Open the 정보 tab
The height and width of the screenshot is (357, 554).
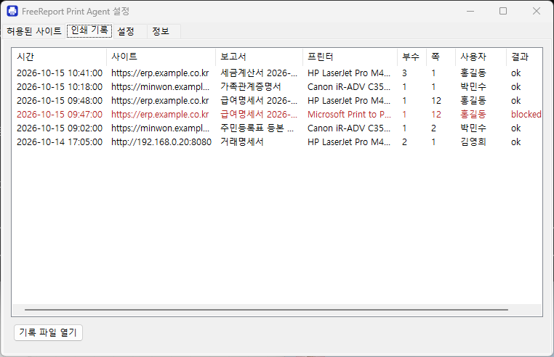pyautogui.click(x=164, y=31)
